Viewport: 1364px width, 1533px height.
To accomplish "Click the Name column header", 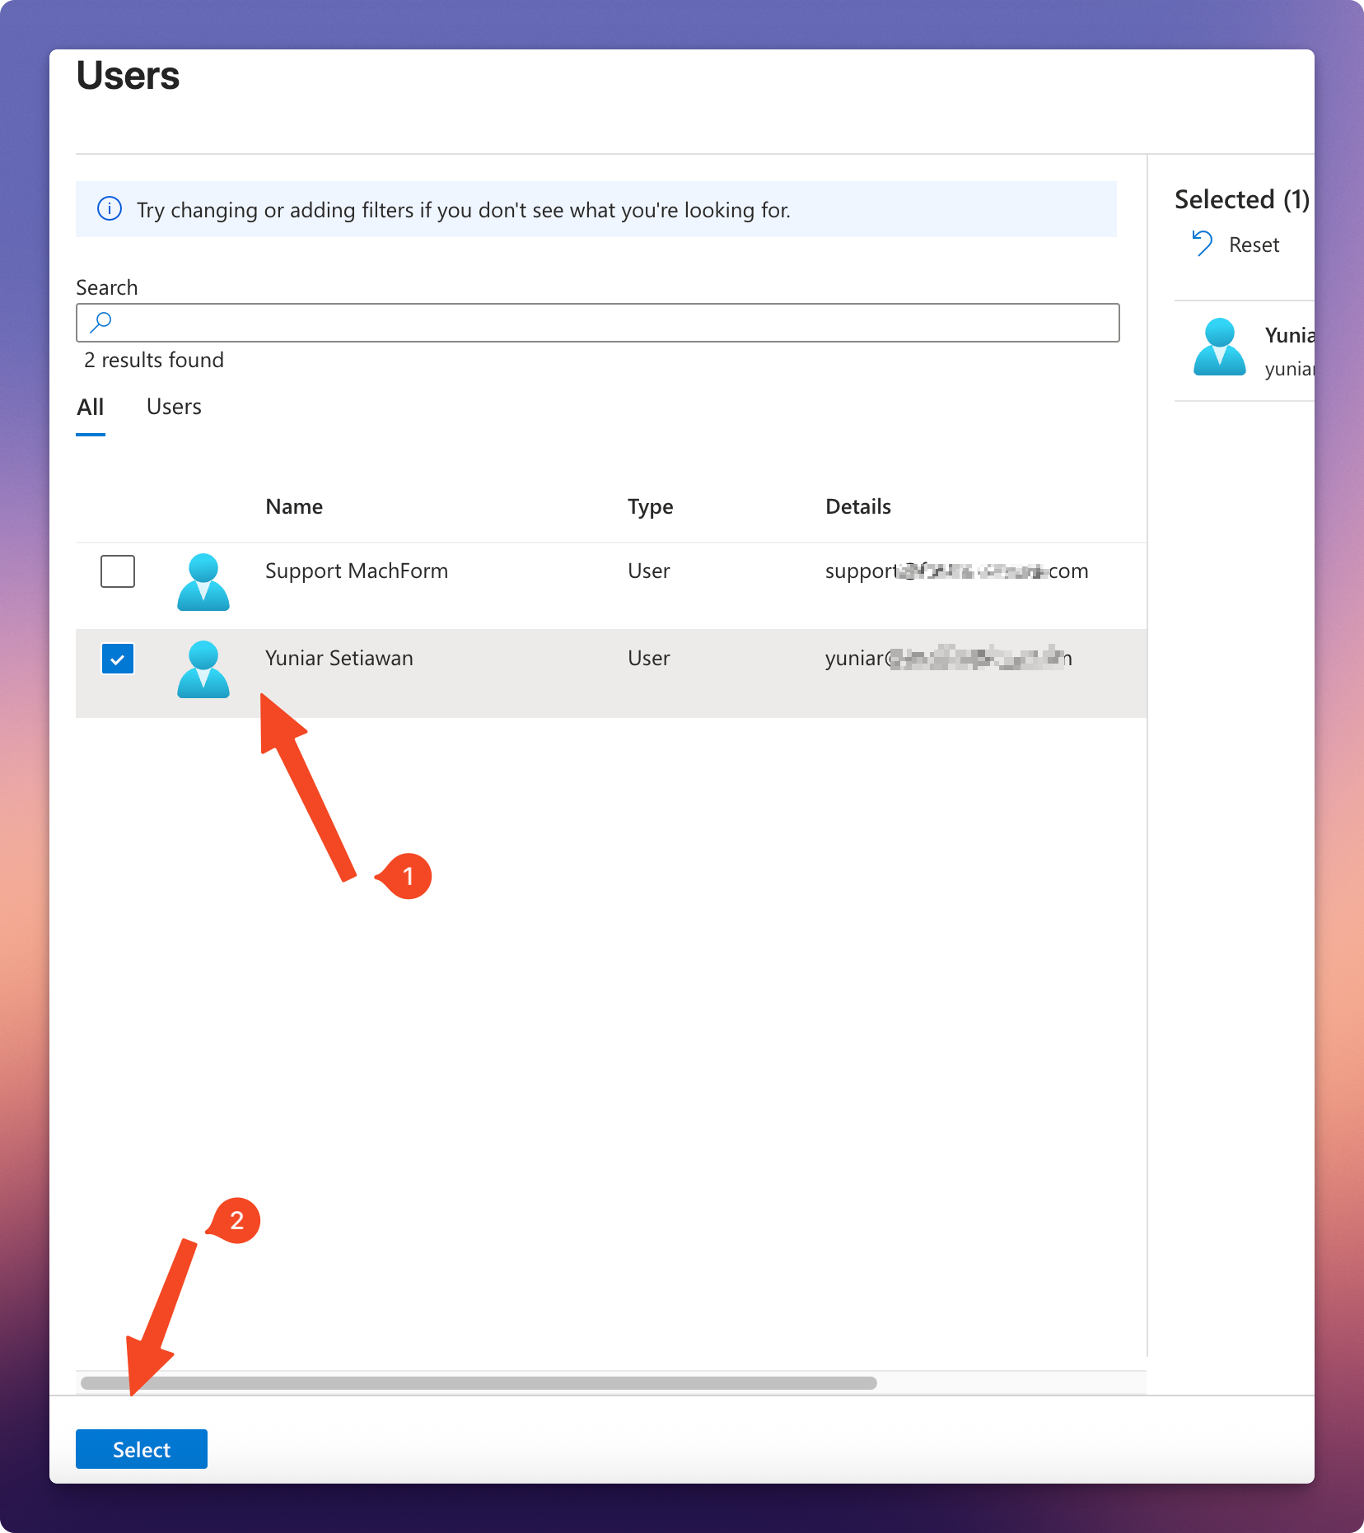I will pos(294,507).
